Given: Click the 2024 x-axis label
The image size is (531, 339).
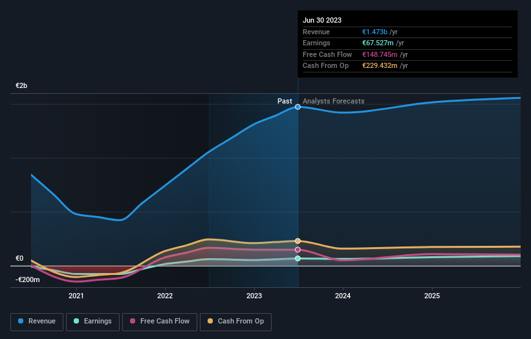Looking at the screenshot, I should click(343, 296).
